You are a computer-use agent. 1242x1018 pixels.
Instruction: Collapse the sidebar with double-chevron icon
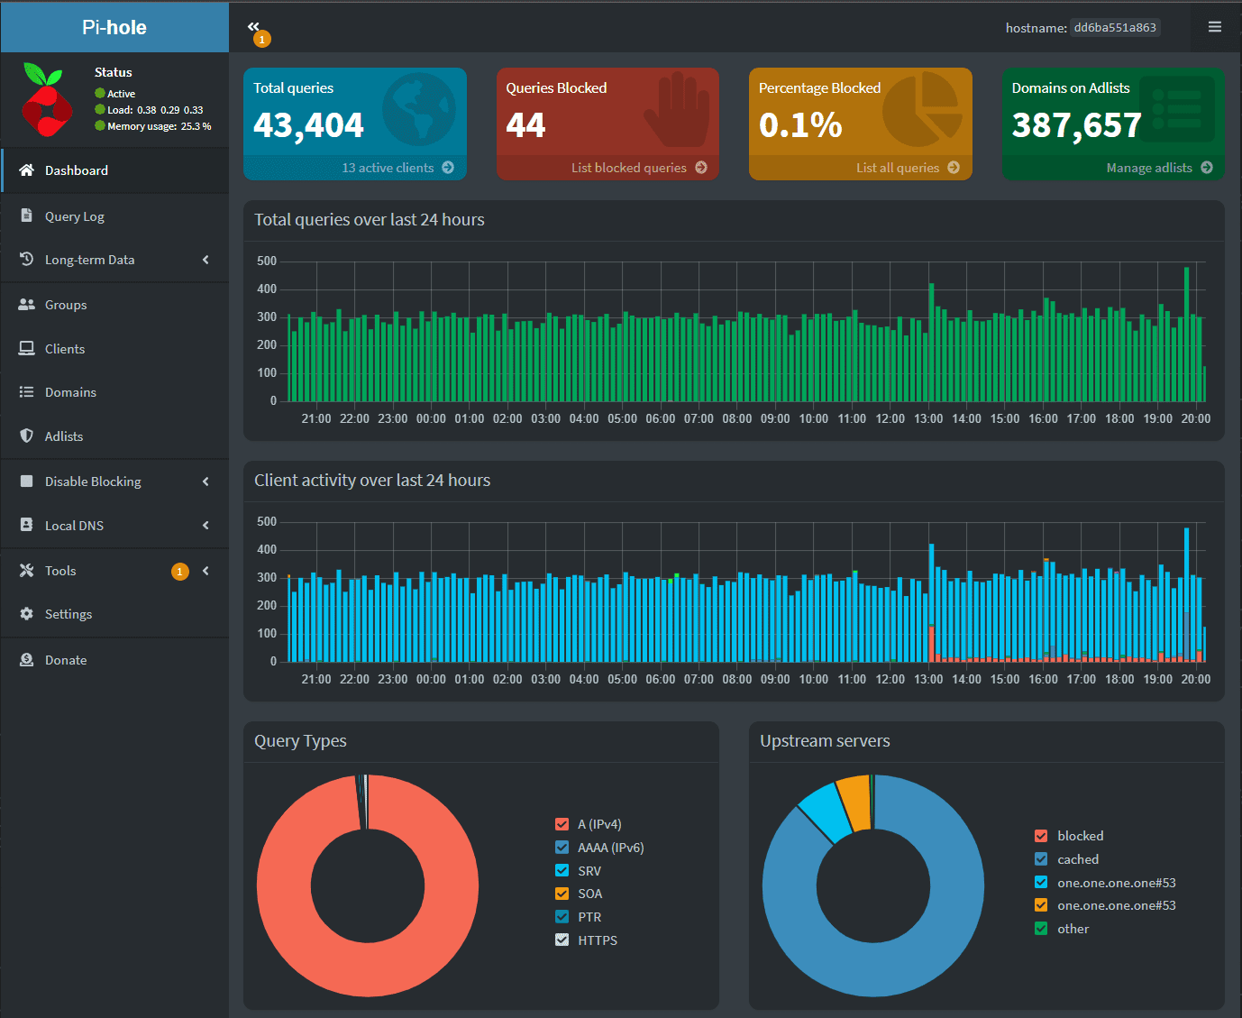(x=254, y=27)
